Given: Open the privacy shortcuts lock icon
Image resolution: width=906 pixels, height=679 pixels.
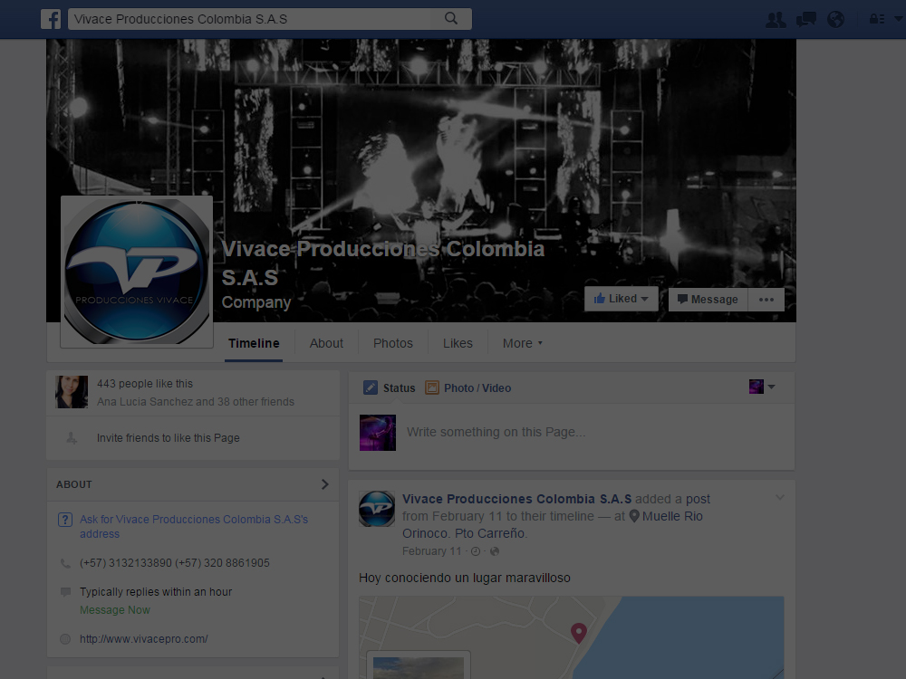Looking at the screenshot, I should 876,19.
